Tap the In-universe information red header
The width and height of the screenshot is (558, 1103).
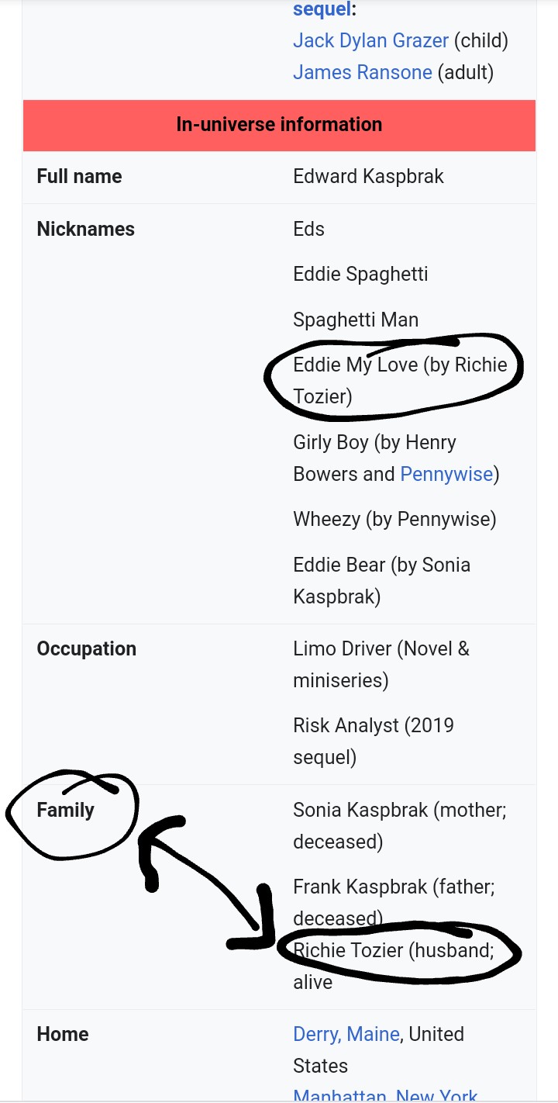[279, 125]
